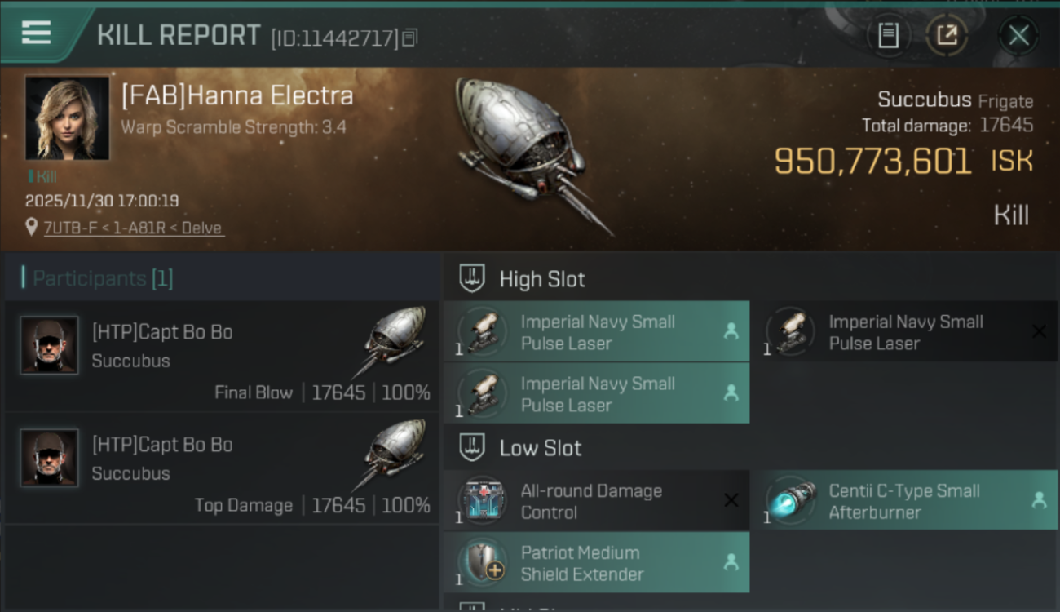Select the Participants tab header
The image size is (1060, 612).
[x=103, y=278]
